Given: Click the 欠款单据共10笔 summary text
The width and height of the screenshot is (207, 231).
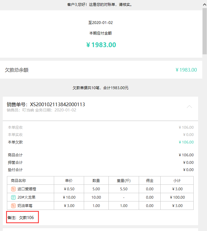Looking at the screenshot, I should (100, 88).
